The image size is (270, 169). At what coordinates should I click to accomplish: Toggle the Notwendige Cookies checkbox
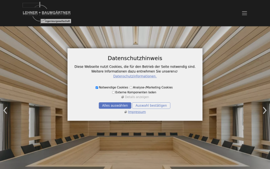coord(97,87)
